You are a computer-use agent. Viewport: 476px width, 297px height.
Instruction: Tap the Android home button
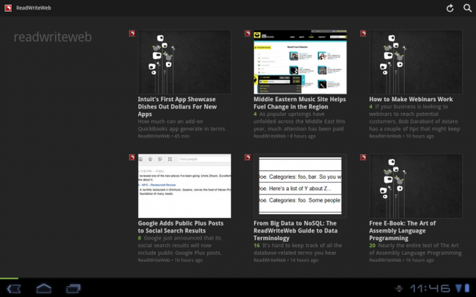click(44, 288)
